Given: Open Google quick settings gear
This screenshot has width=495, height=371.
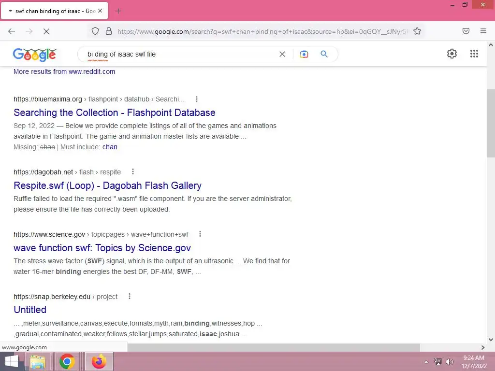Looking at the screenshot, I should (x=452, y=54).
